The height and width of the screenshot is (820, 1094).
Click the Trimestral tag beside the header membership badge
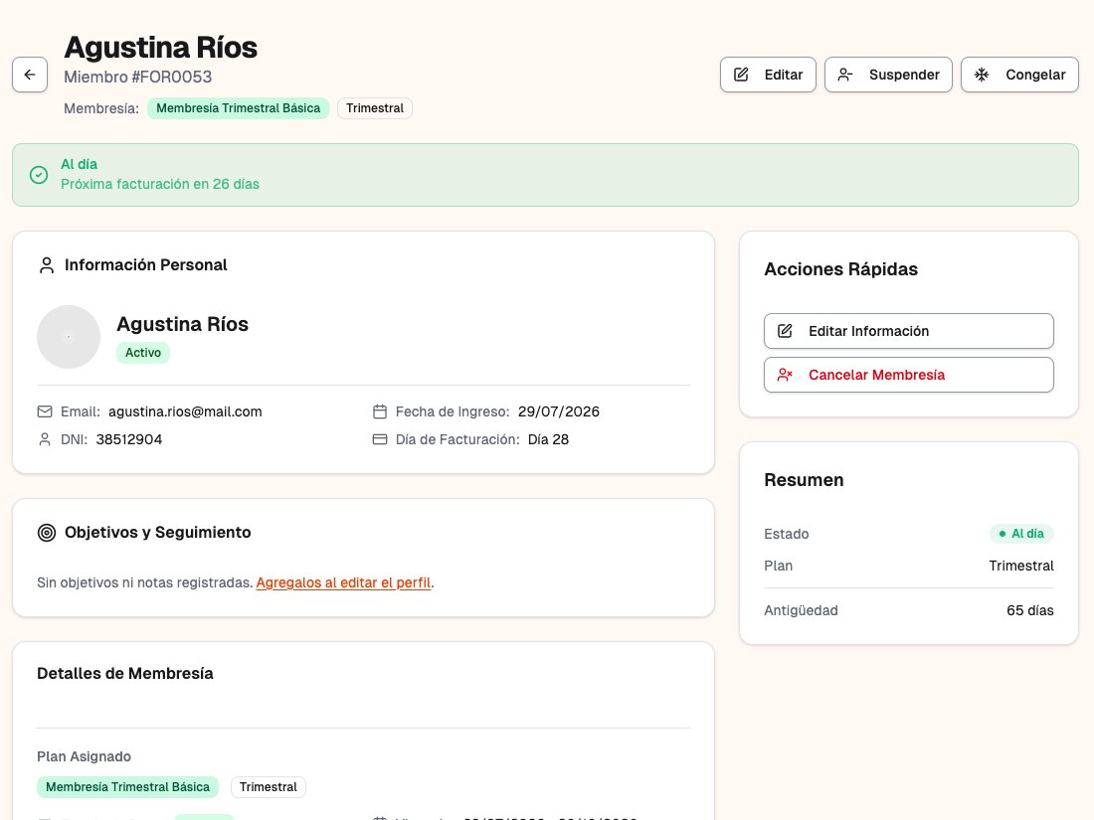pyautogui.click(x=375, y=108)
